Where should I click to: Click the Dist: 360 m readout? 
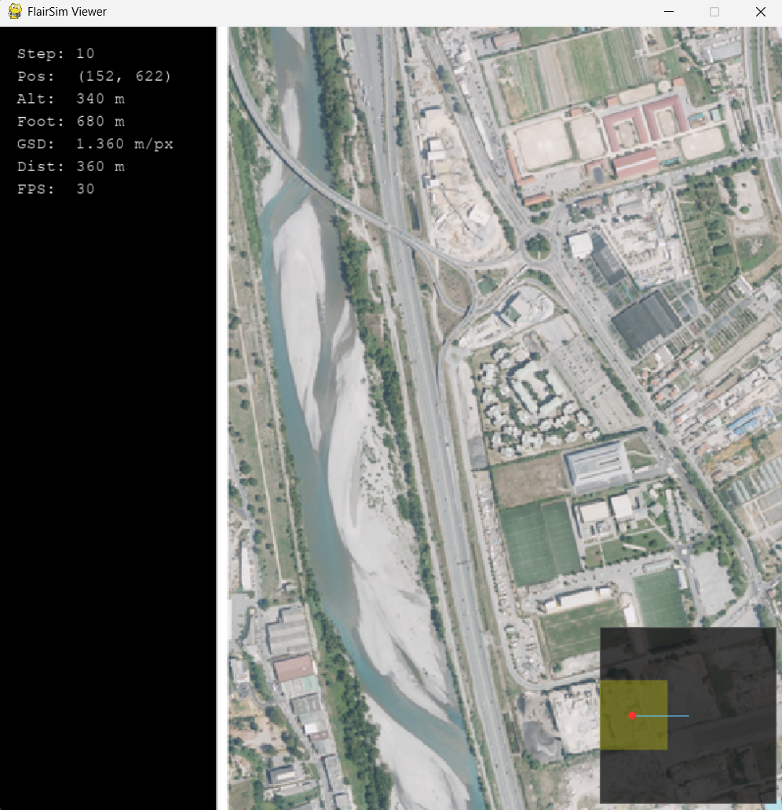[x=71, y=166]
